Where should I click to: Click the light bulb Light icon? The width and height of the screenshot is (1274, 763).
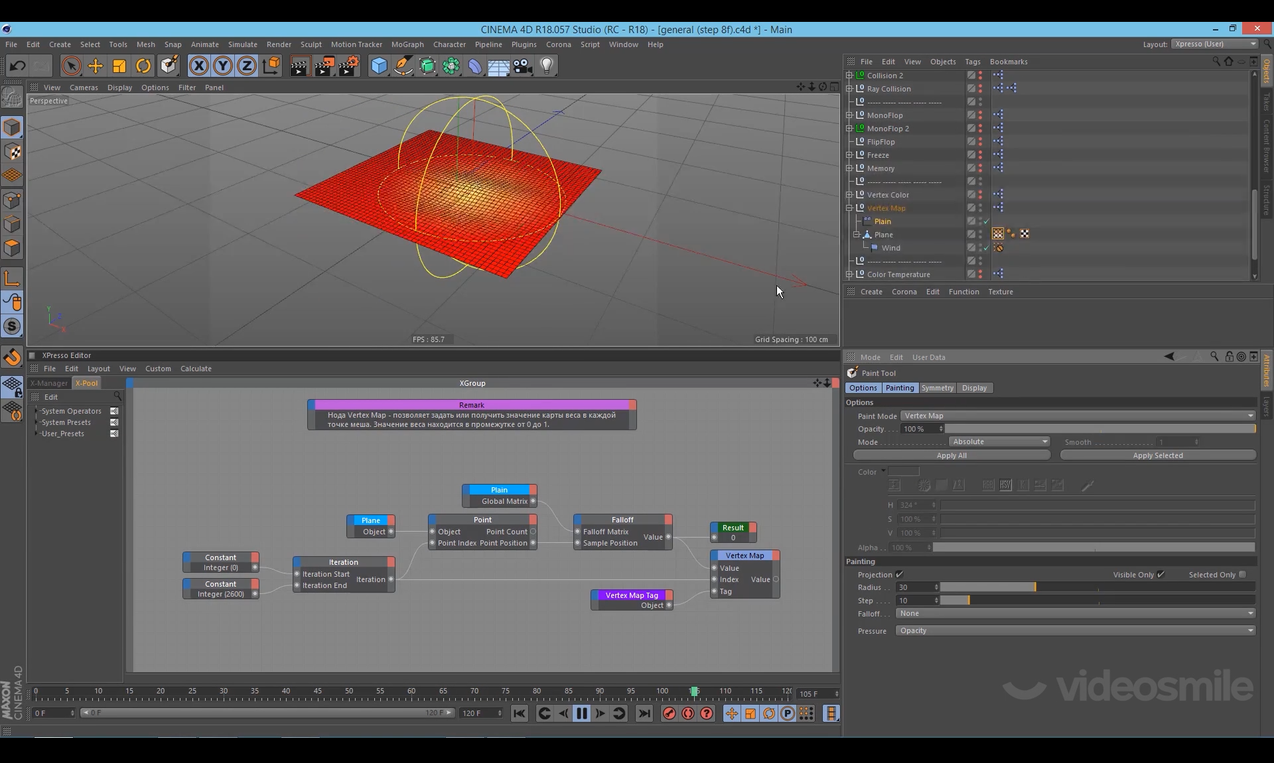[547, 66]
